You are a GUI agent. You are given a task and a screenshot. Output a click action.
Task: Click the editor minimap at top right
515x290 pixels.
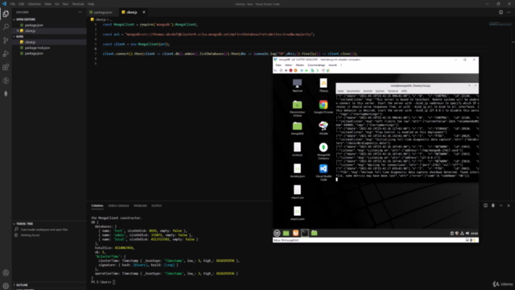[500, 24]
